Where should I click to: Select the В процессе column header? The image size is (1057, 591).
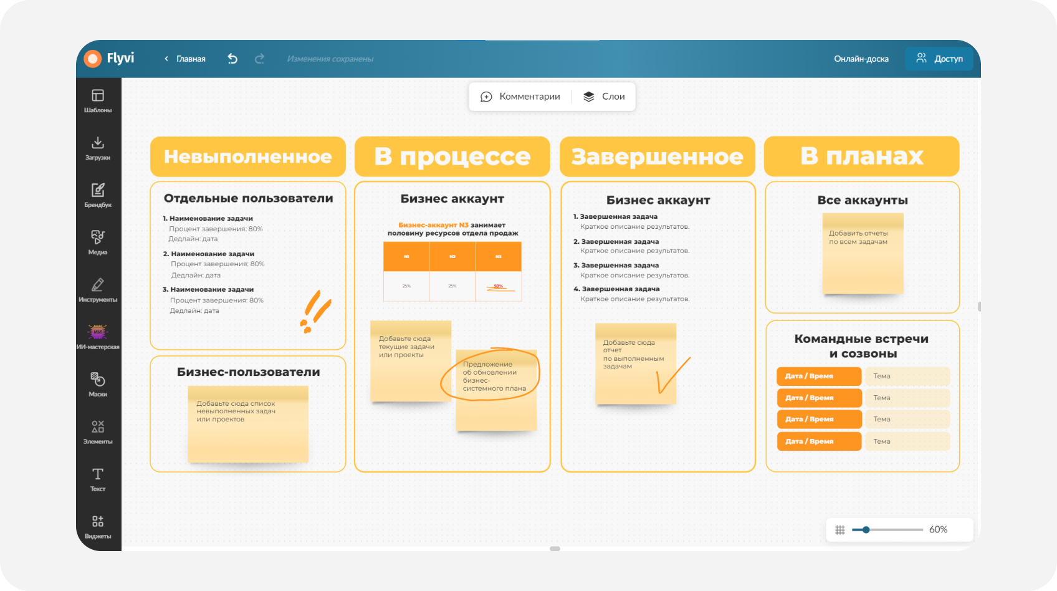coord(452,156)
